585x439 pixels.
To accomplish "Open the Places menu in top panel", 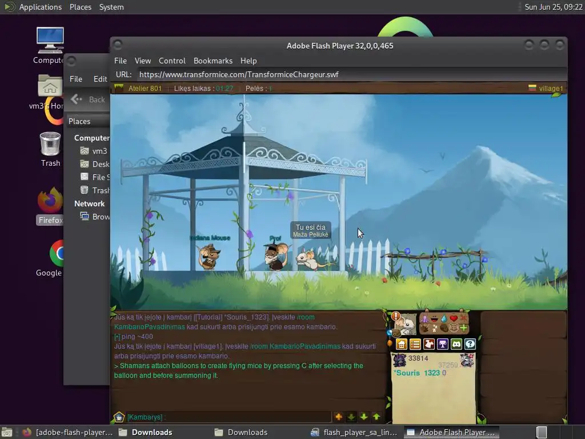I will point(80,7).
